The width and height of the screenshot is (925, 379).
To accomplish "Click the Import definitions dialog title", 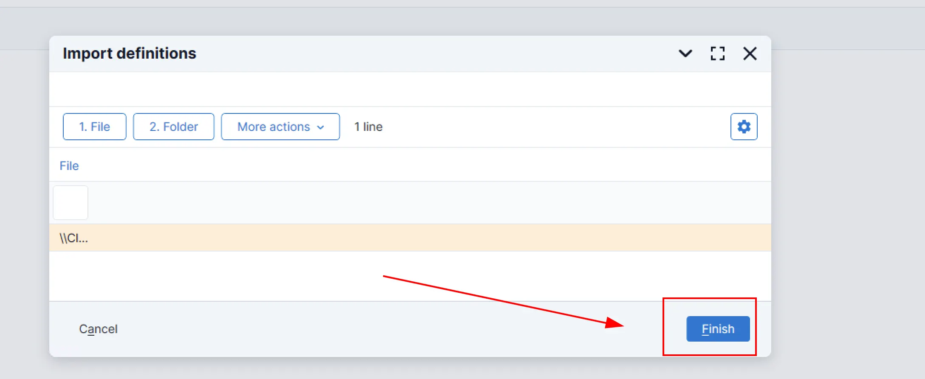I will pos(130,54).
